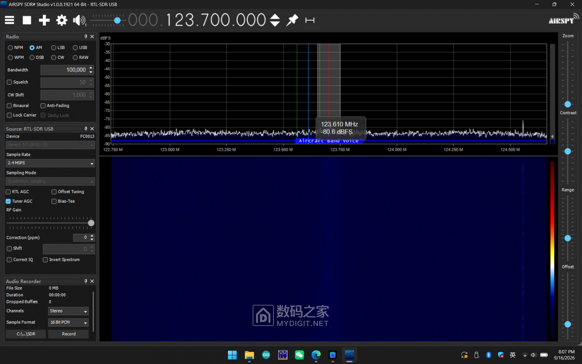Enable Offset Tuning
Viewport: 582px width, 364px height.
[54, 192]
